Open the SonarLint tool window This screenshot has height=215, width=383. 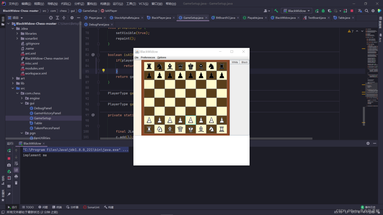click(91, 207)
